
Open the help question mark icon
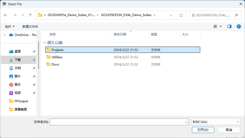point(239,26)
